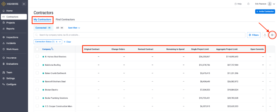
Task: Click the Remaining to Spend column header
Action: click(175, 49)
